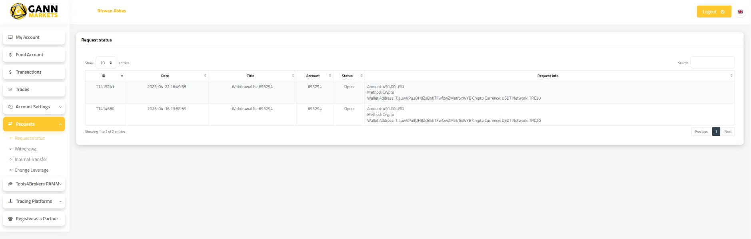The image size is (751, 239).
Task: Click the Search input field
Action: (x=712, y=63)
